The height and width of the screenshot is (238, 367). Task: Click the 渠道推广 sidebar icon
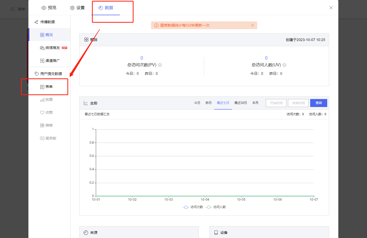tap(42, 61)
